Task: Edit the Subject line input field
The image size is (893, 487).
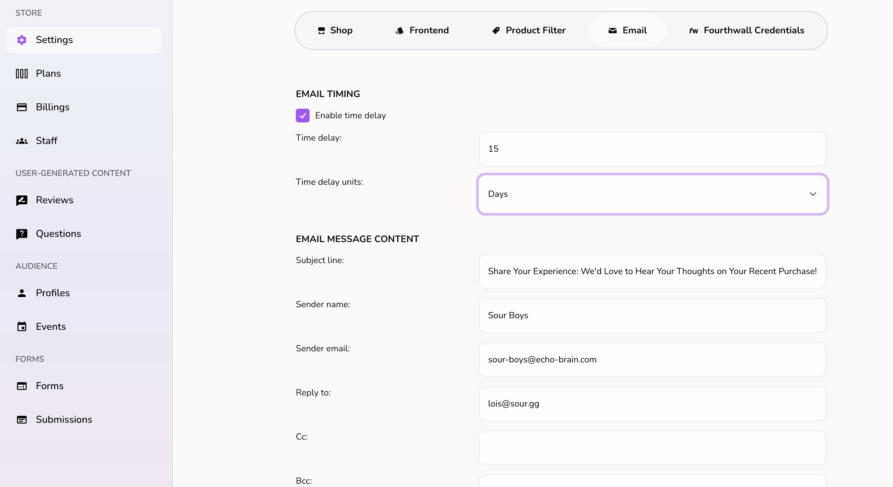Action: point(653,271)
